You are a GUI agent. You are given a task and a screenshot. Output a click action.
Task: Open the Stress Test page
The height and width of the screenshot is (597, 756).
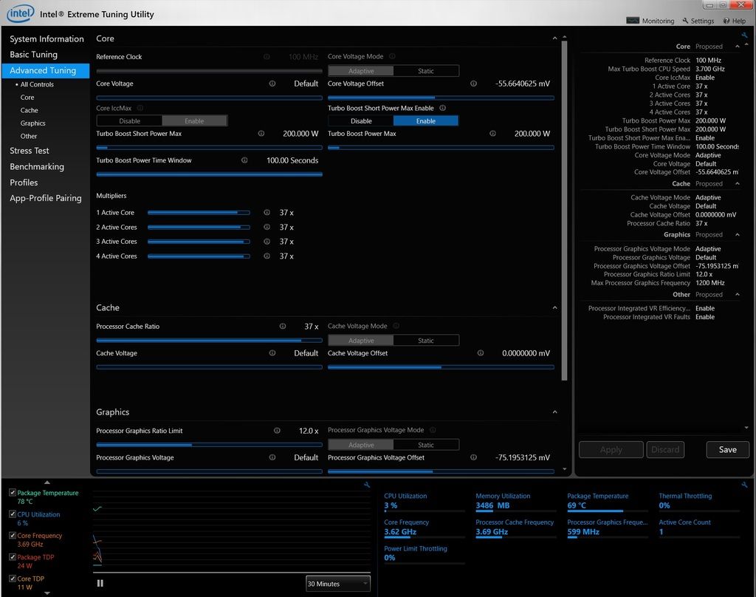pos(30,151)
